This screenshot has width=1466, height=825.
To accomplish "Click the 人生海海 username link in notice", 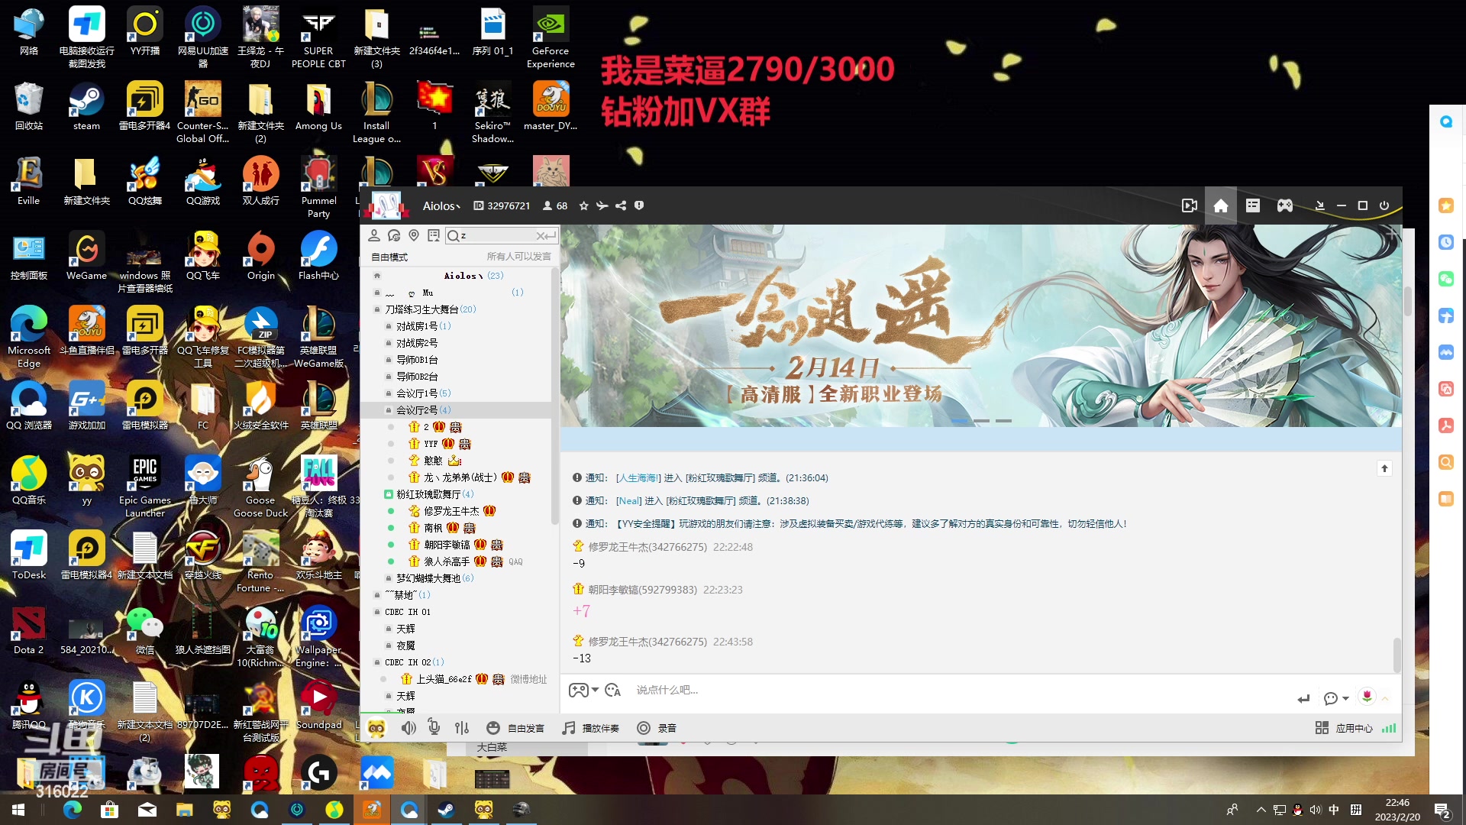I will click(x=638, y=478).
